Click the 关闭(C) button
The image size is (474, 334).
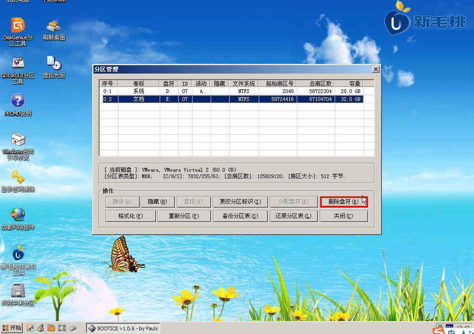(344, 216)
